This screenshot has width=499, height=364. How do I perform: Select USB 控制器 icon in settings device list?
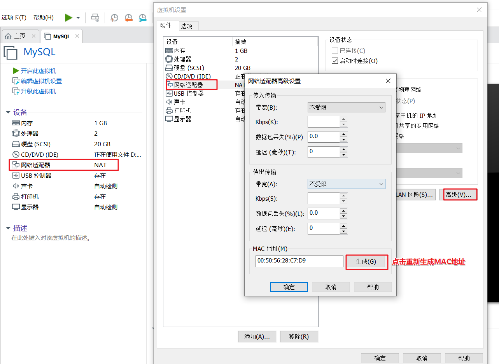169,93
